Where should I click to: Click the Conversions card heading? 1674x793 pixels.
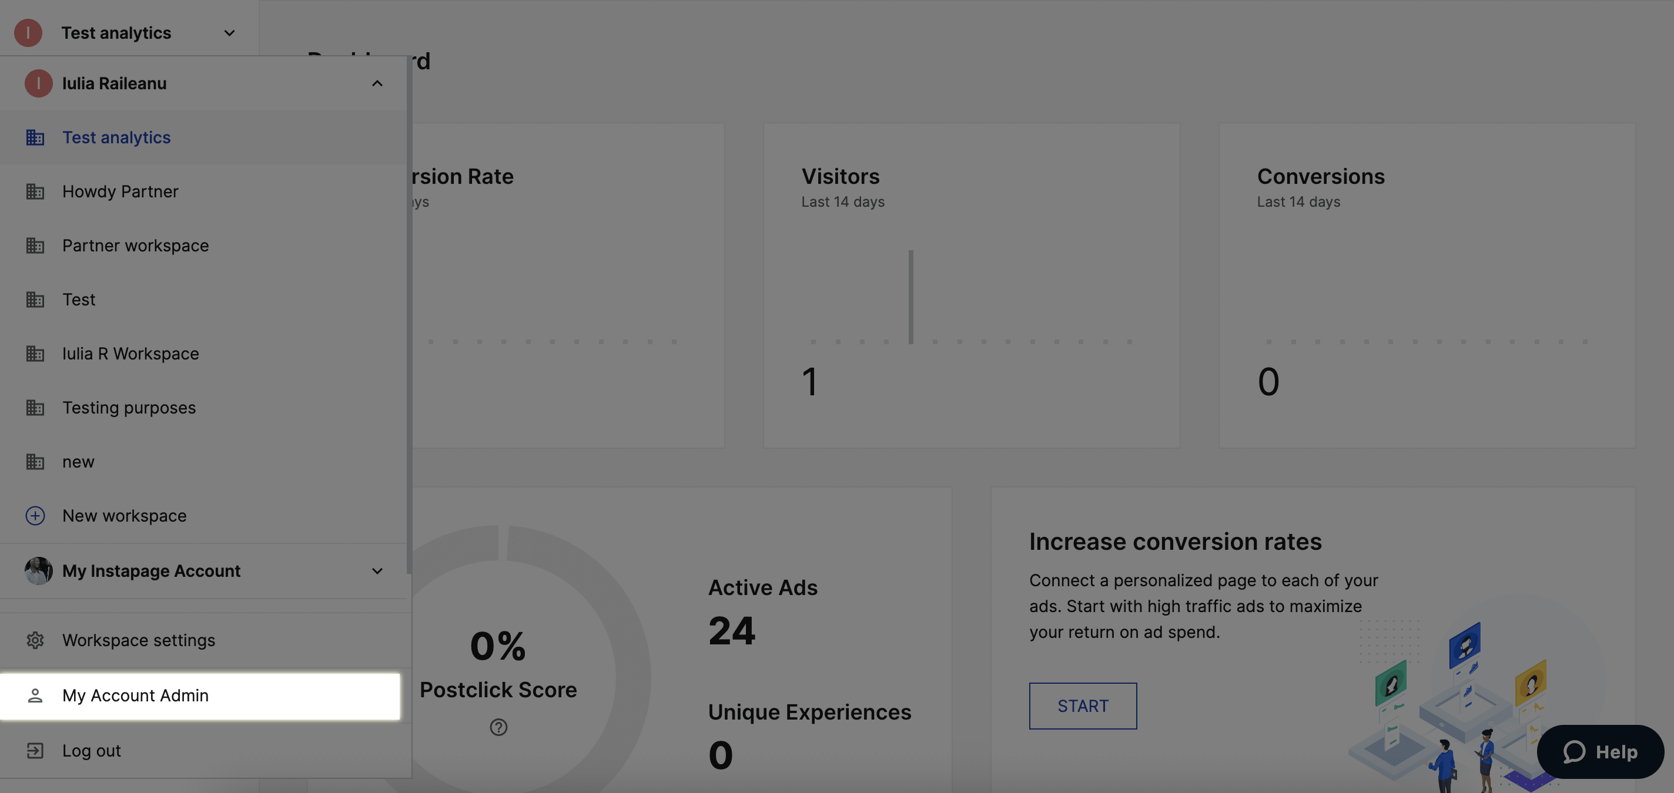click(1321, 176)
